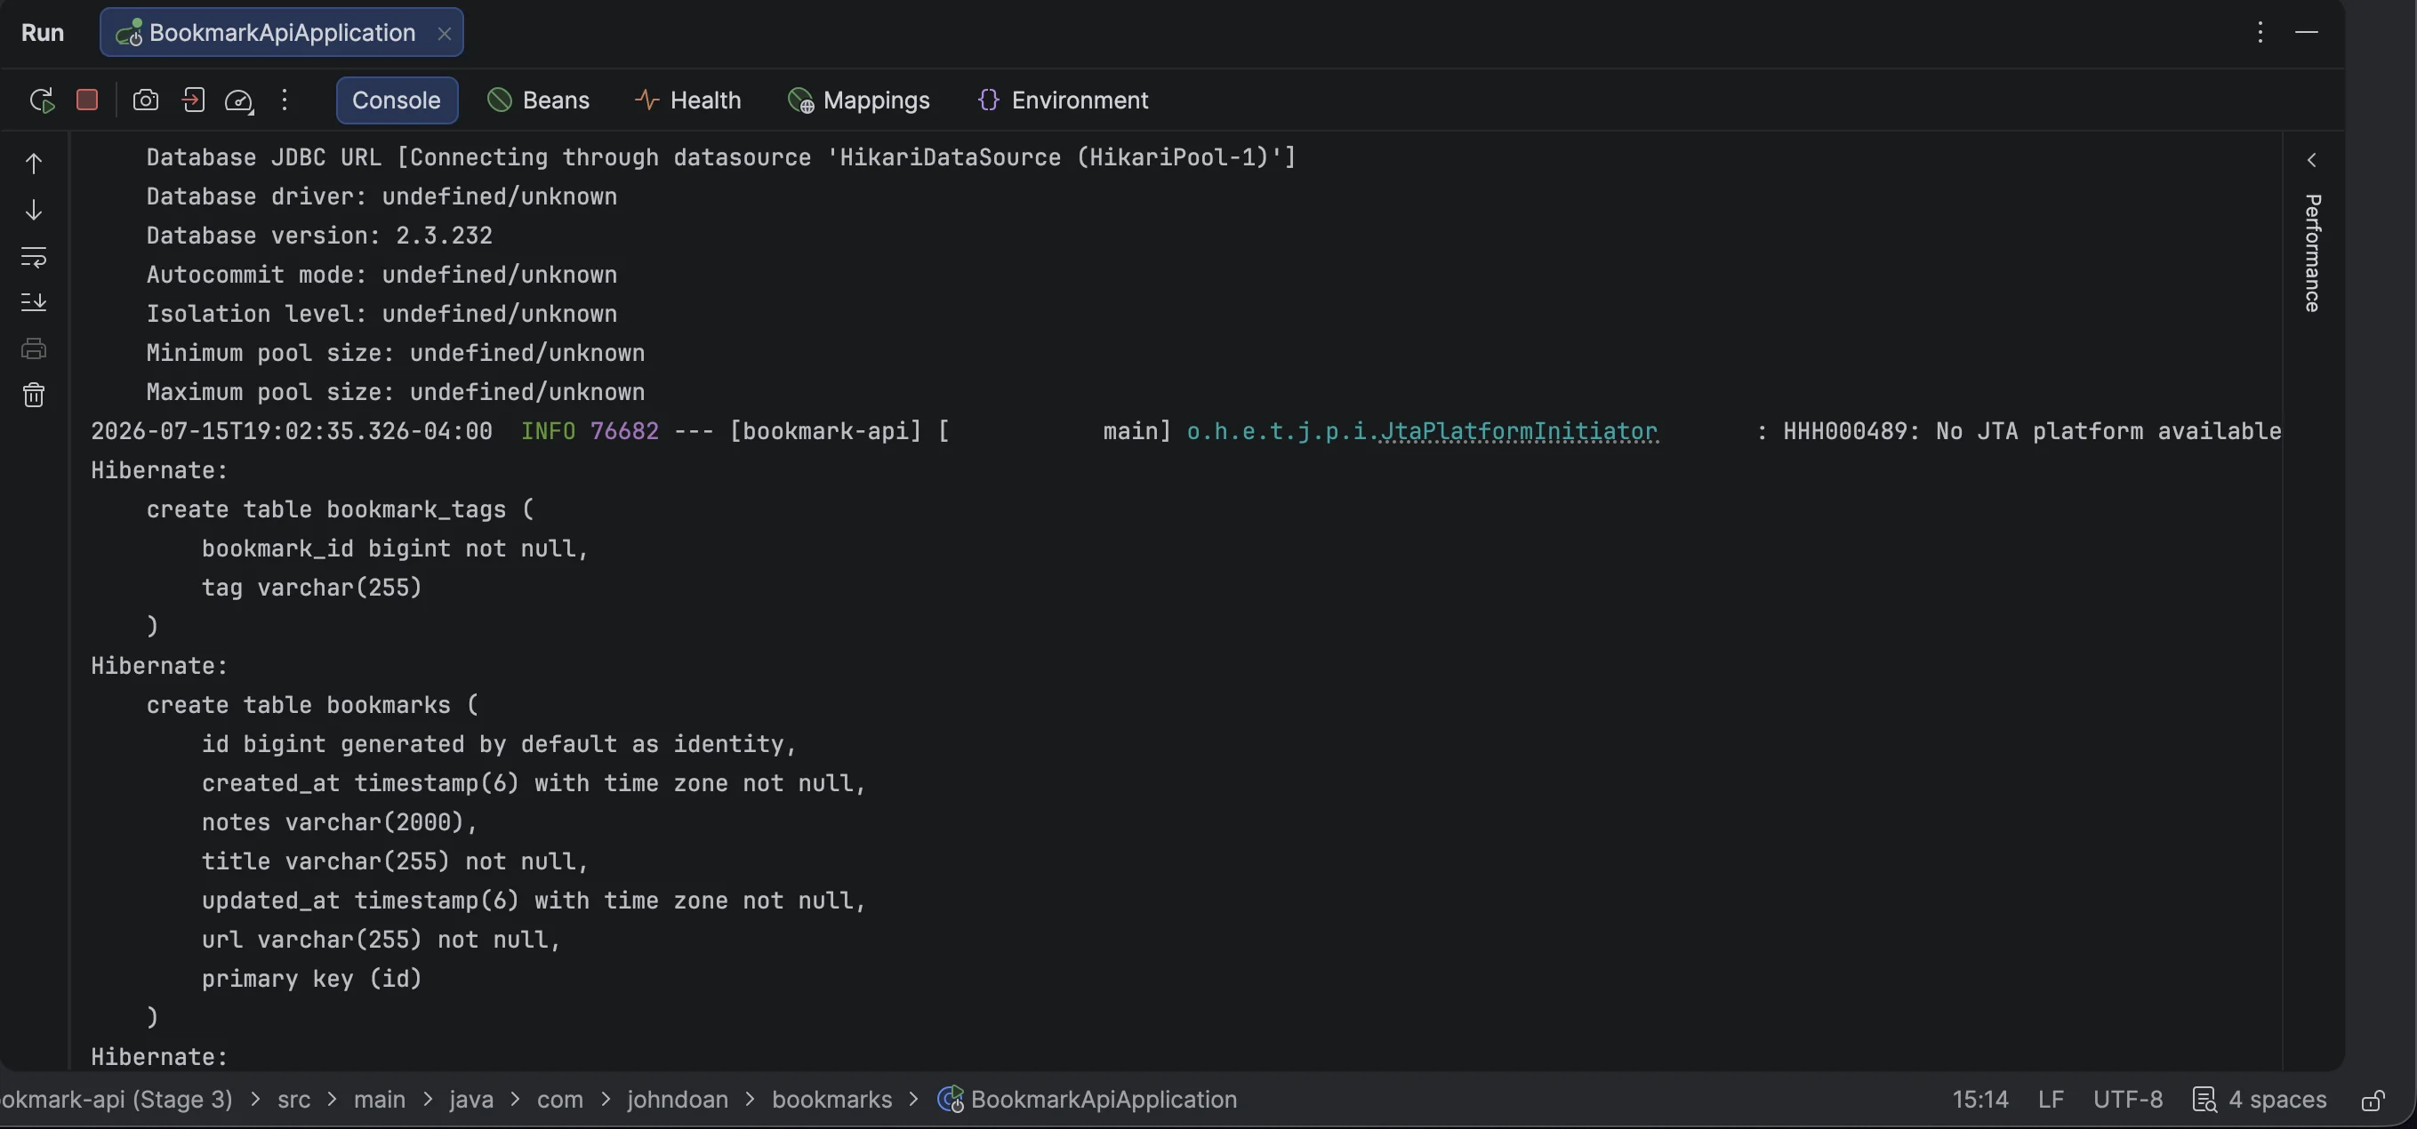Open Run tool window options menu
The width and height of the screenshot is (2417, 1129).
(2260, 33)
